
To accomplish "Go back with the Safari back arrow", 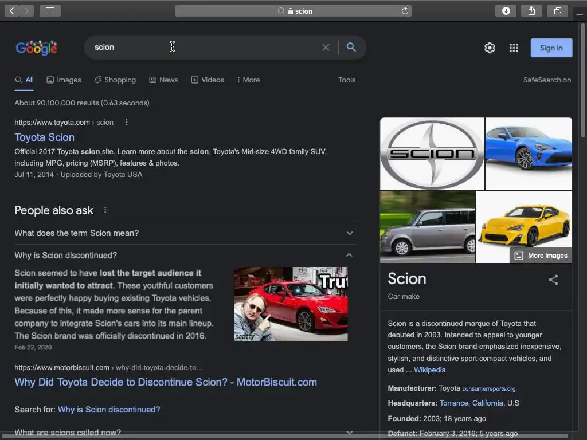I will point(12,11).
